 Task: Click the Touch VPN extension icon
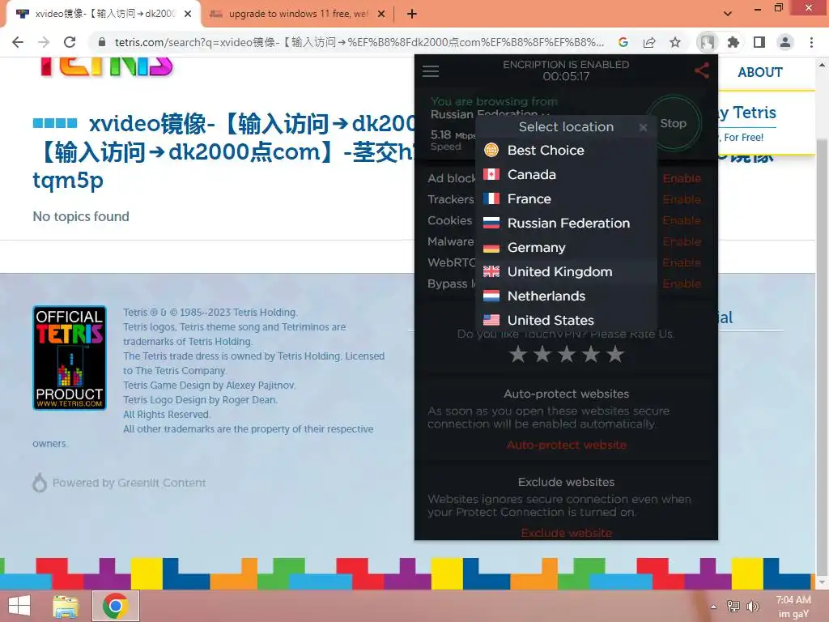[707, 42]
